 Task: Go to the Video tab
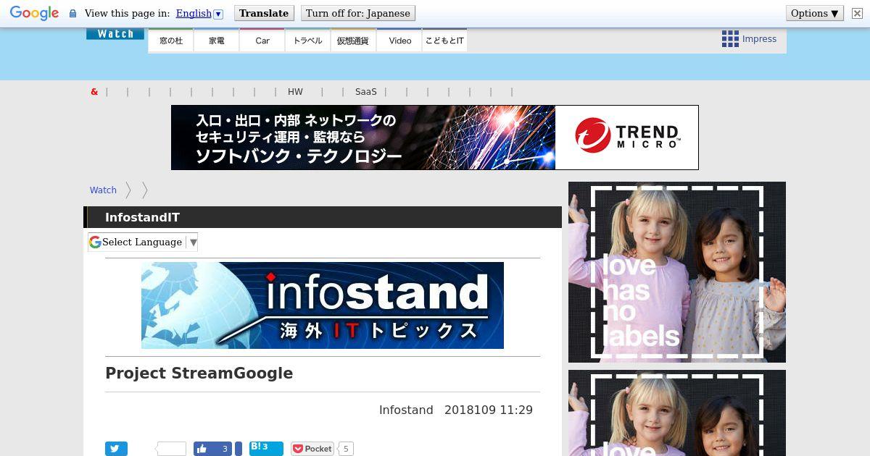(399, 41)
